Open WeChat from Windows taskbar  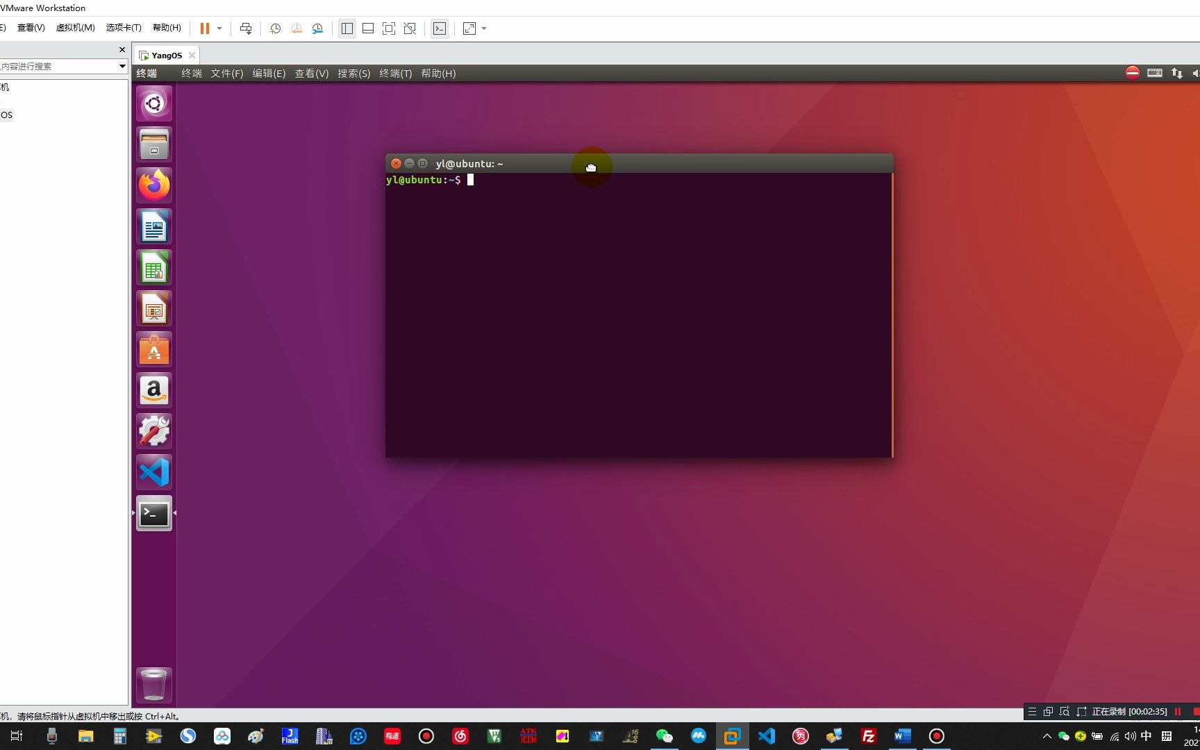[665, 736]
